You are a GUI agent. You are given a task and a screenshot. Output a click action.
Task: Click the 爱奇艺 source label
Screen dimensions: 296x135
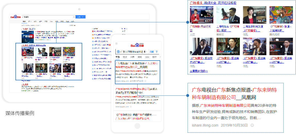[220, 35]
